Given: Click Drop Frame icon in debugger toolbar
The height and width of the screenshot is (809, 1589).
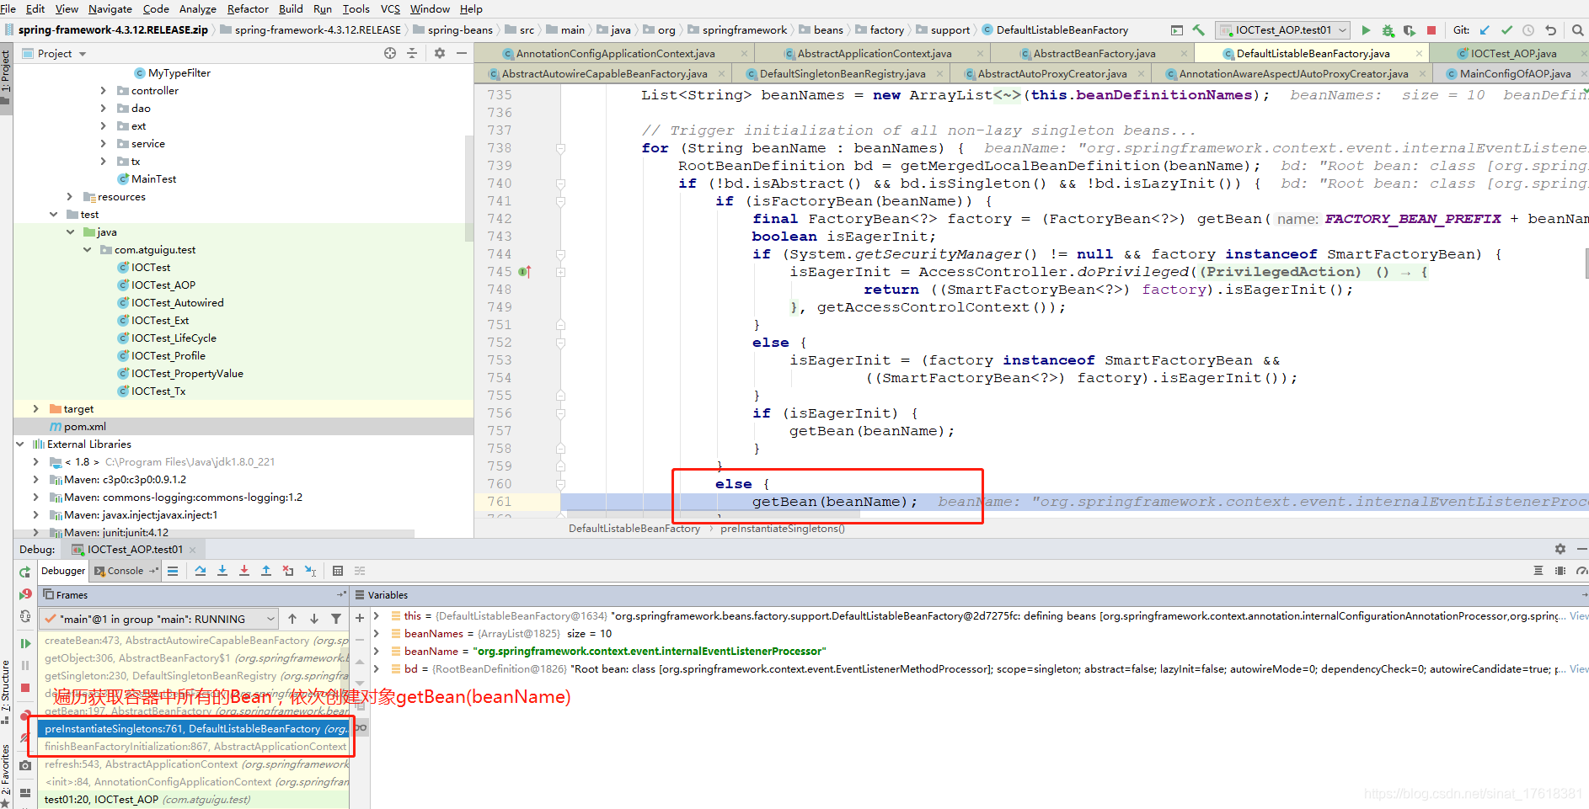Looking at the screenshot, I should (288, 571).
